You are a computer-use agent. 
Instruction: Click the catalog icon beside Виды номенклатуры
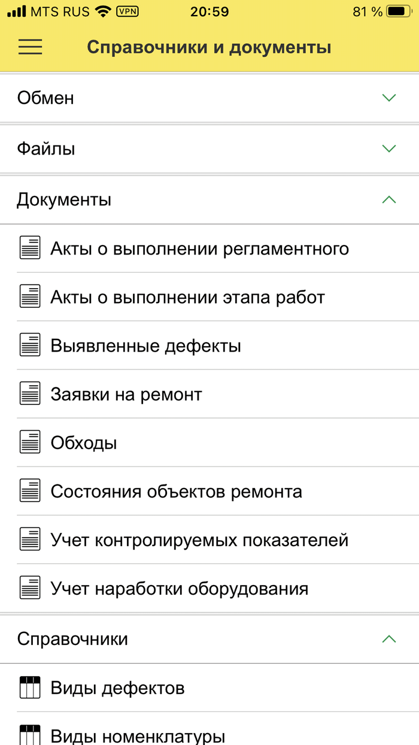pos(29,735)
